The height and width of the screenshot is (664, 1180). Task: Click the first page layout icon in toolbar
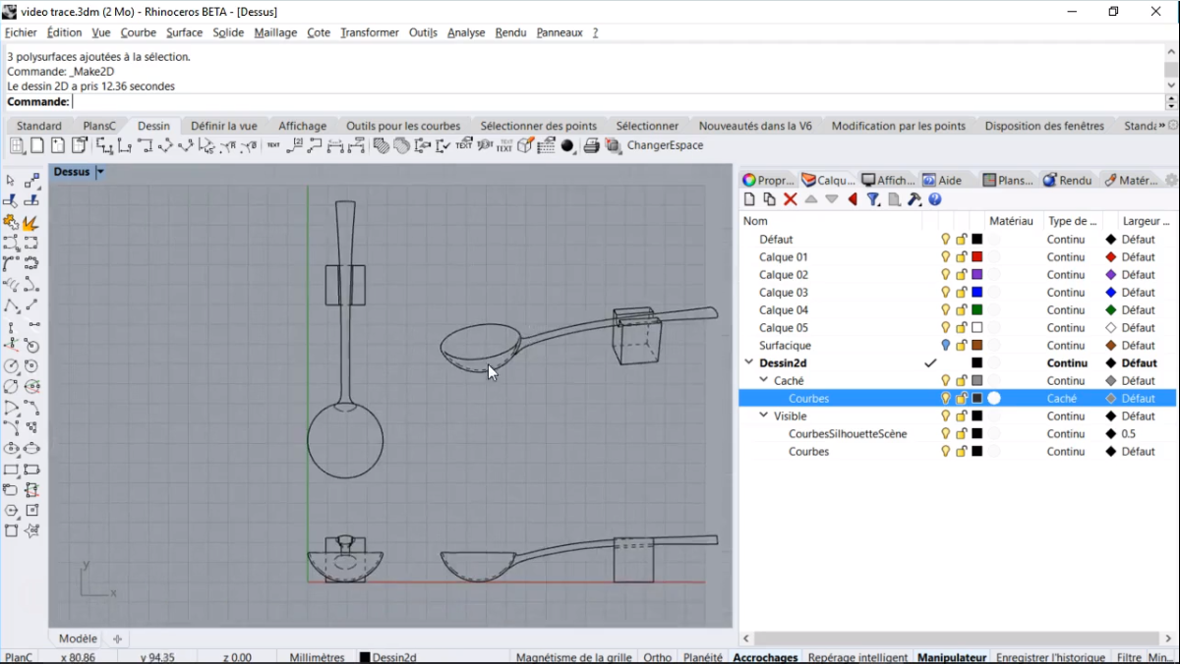tap(18, 145)
